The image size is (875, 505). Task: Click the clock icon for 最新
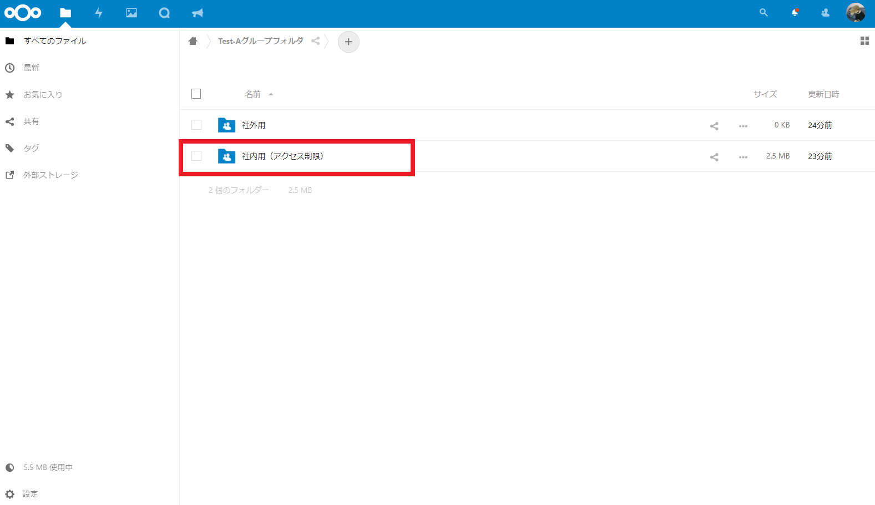point(9,68)
